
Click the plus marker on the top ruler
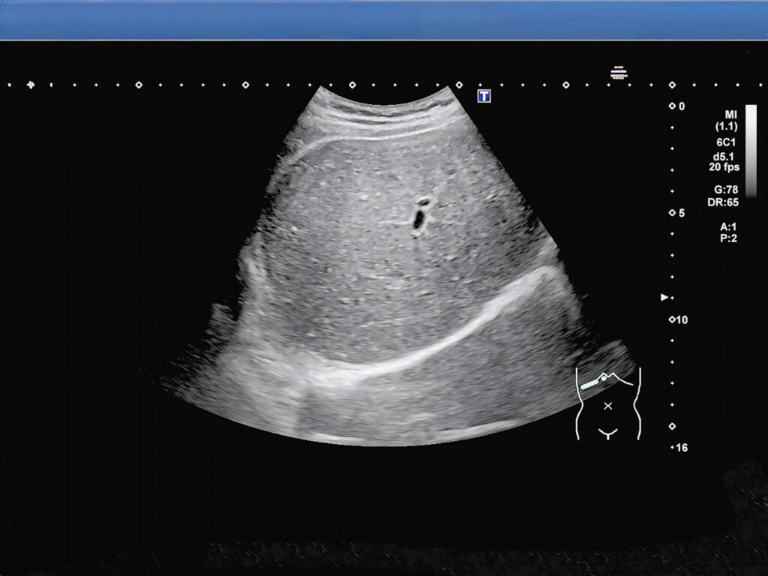[31, 85]
